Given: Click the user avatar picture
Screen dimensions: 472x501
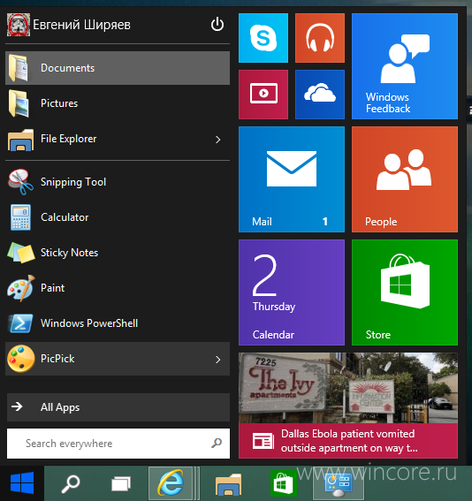Looking at the screenshot, I should point(19,25).
